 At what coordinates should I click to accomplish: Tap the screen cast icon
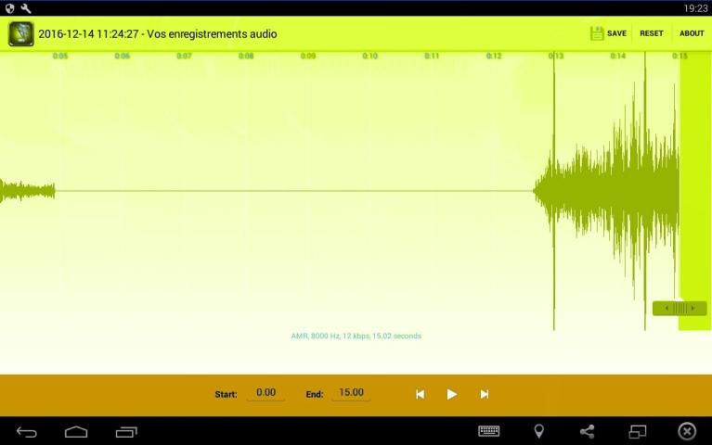[637, 431]
